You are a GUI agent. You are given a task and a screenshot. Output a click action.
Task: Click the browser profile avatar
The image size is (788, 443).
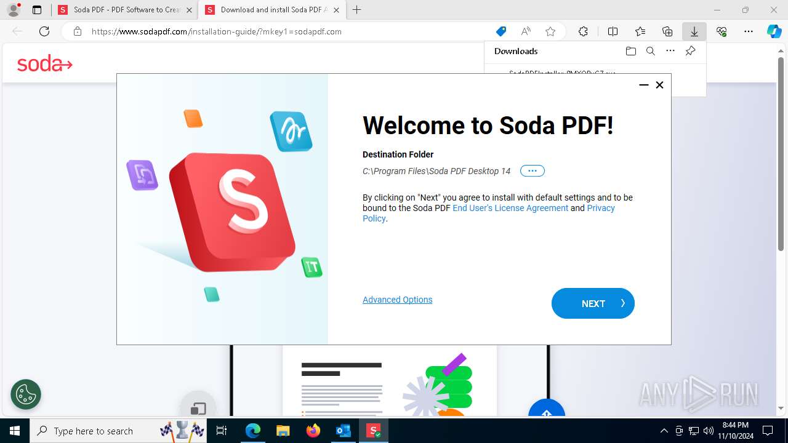(14, 10)
